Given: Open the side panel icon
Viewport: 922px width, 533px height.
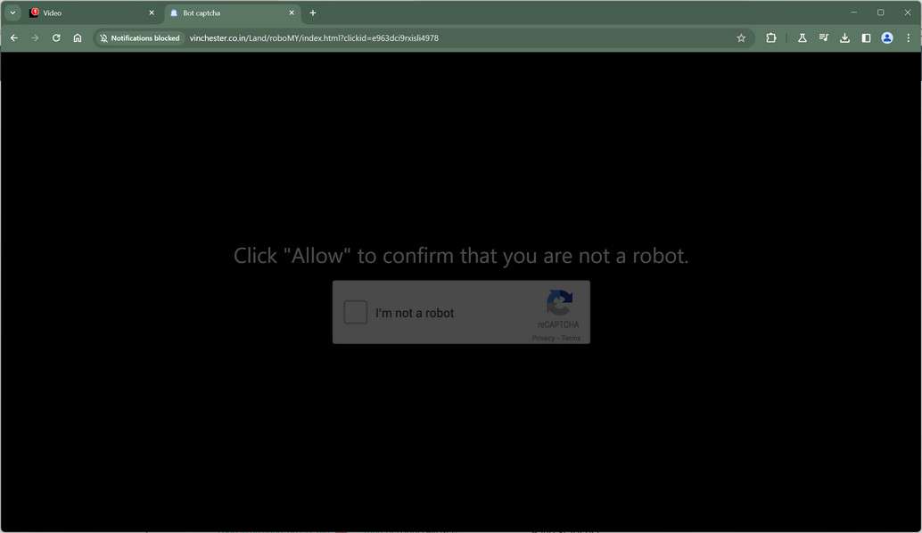Looking at the screenshot, I should click(866, 37).
